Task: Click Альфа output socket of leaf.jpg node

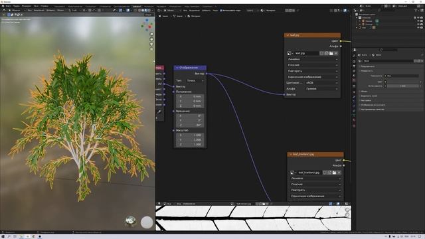Action: 341,46
